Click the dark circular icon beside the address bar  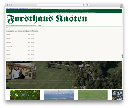pyautogui.click(x=87, y=5)
